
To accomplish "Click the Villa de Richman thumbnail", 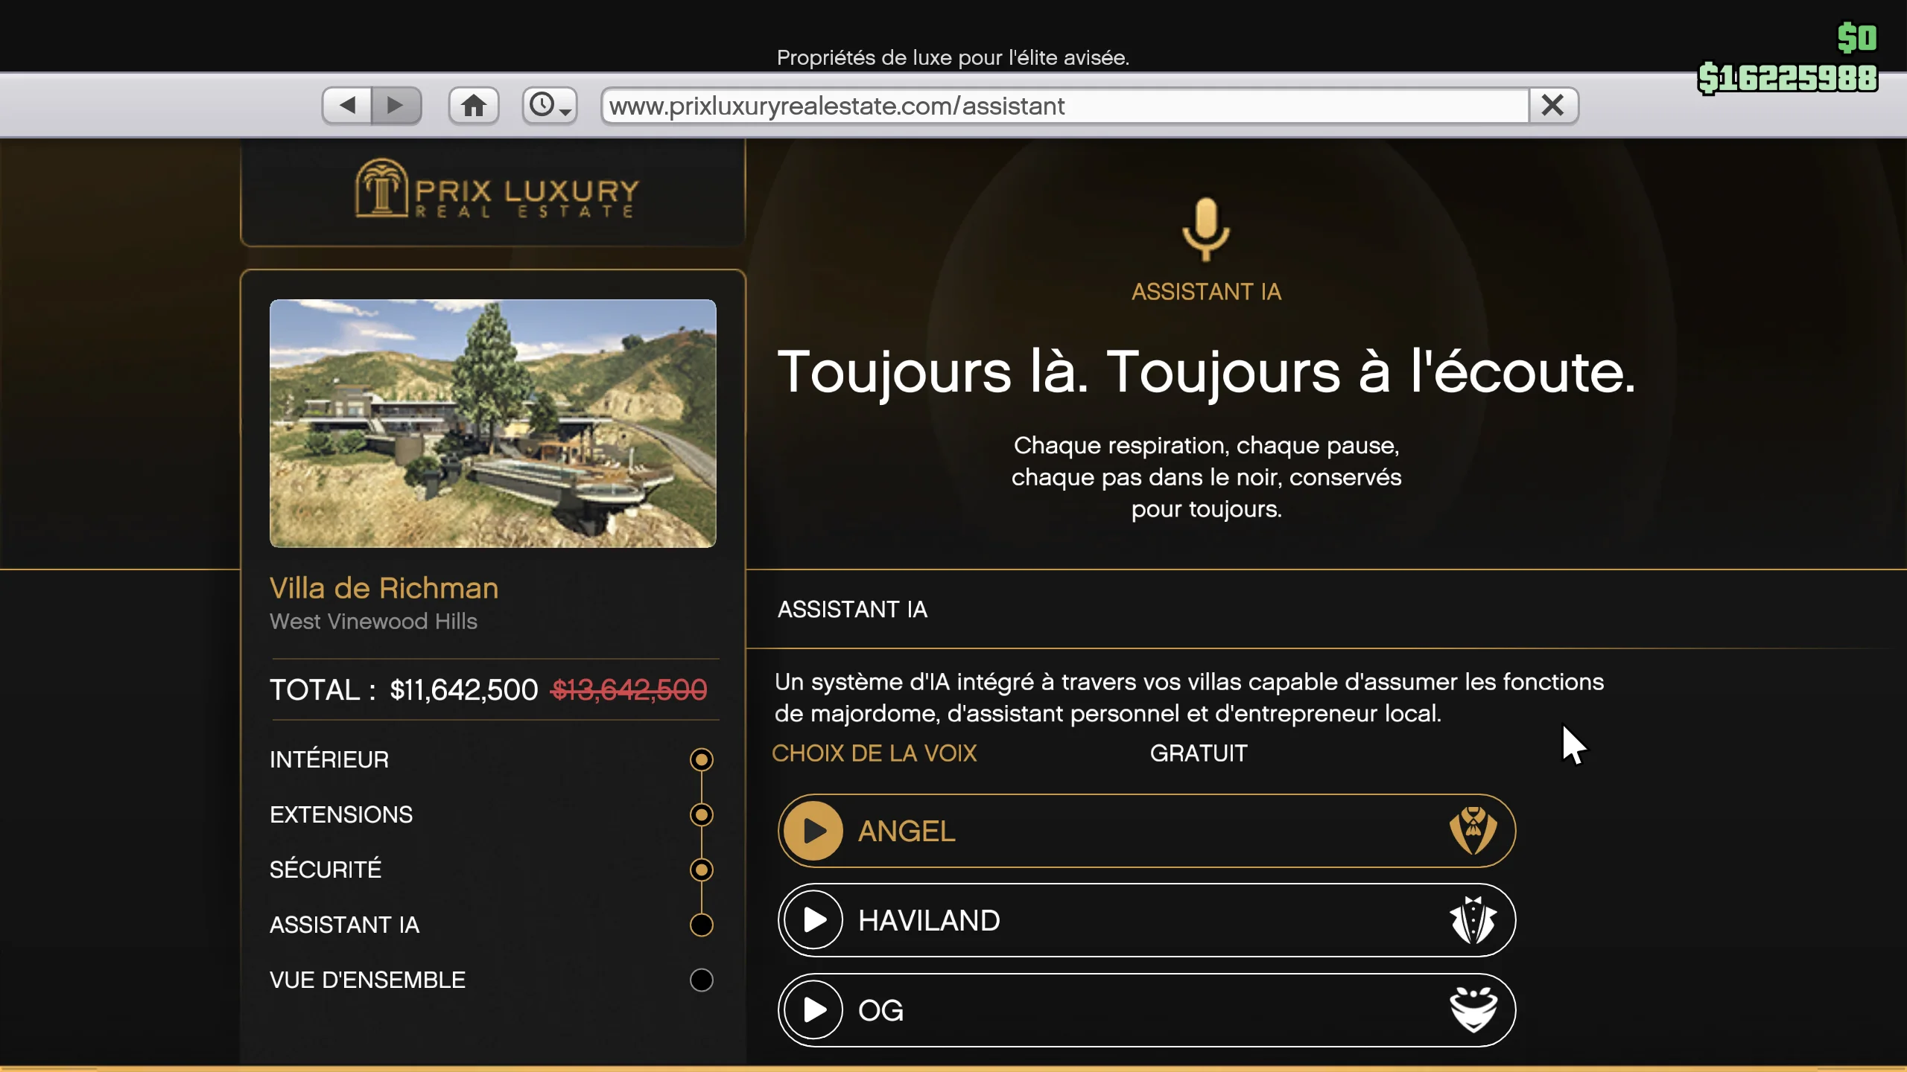I will [x=492, y=423].
